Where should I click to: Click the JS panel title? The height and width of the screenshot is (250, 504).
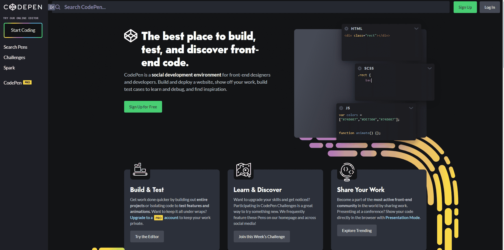[x=348, y=108]
